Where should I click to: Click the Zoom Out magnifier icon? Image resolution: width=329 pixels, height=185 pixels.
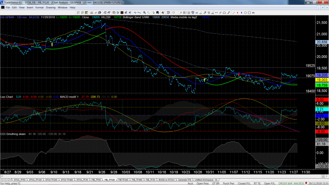148,13
